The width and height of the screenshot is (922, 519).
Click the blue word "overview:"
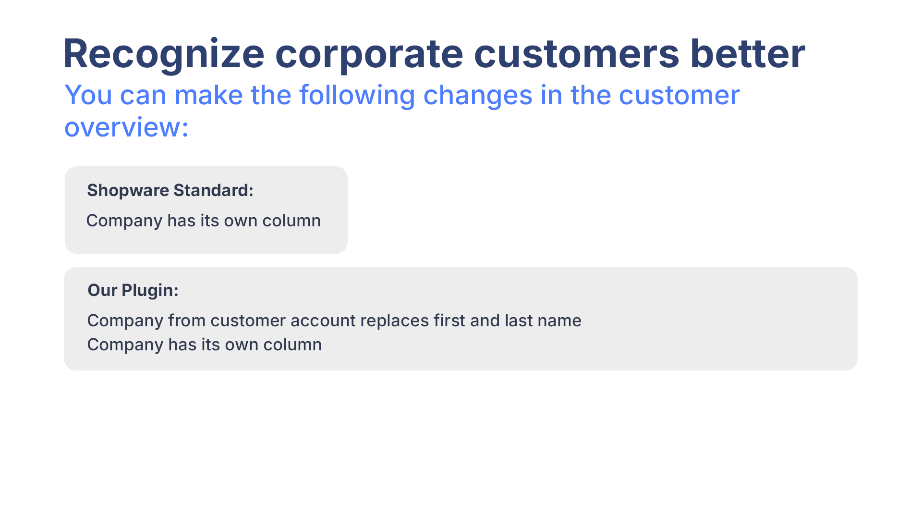[x=126, y=127]
